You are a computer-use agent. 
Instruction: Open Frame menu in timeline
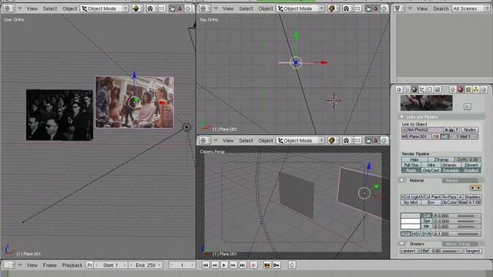pyautogui.click(x=49, y=265)
